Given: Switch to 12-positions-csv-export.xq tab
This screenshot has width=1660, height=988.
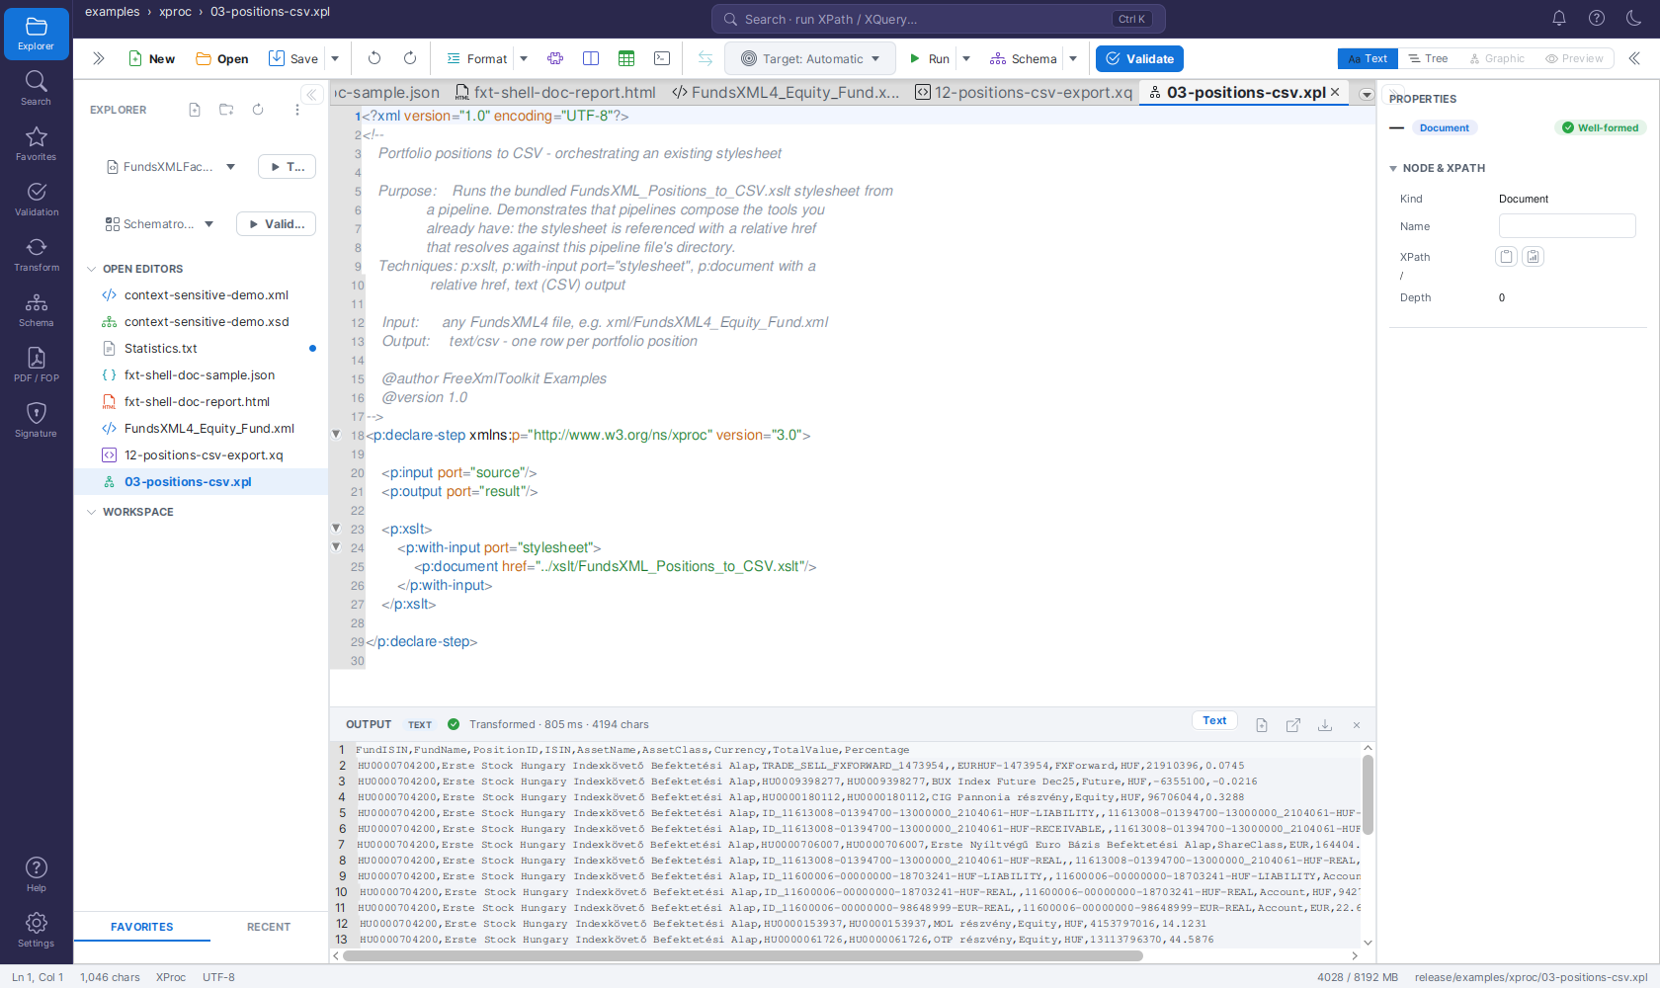Looking at the screenshot, I should (x=1024, y=92).
